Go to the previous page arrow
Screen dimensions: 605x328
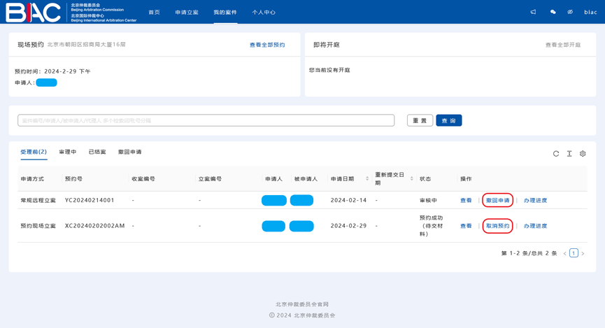(565, 253)
